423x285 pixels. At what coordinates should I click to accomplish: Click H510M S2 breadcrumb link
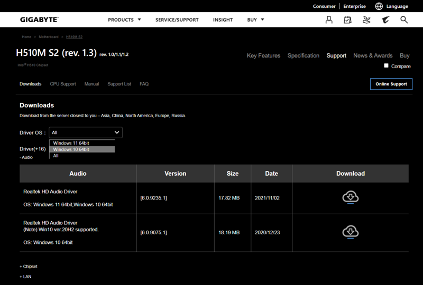click(74, 37)
